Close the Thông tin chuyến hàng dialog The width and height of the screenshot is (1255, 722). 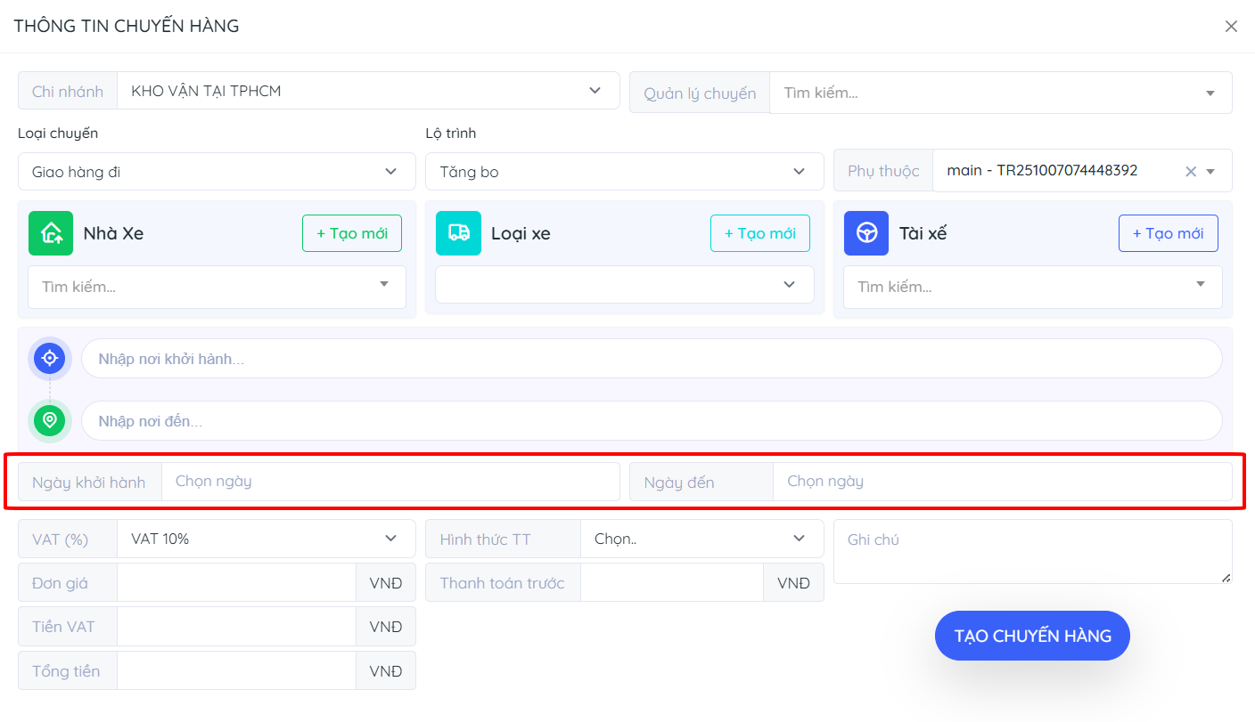click(1231, 27)
